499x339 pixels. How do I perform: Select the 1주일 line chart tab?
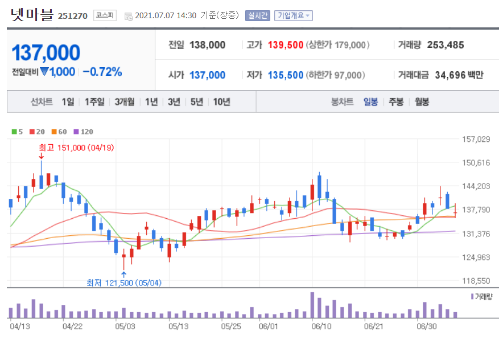point(94,101)
